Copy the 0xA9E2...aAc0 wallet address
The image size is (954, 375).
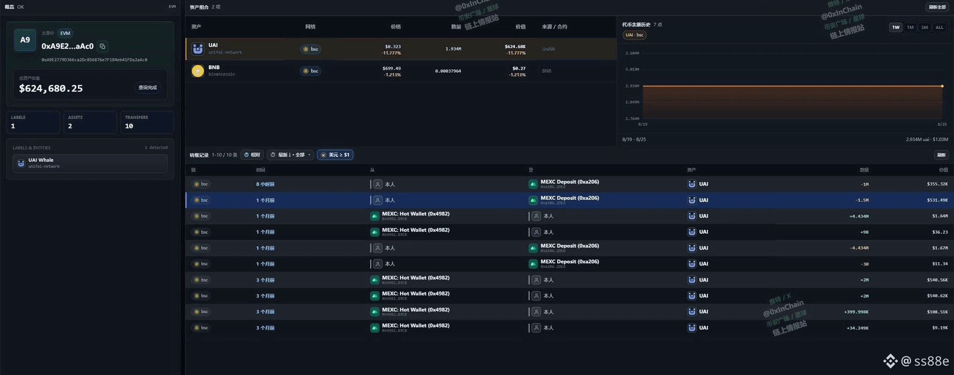click(103, 46)
